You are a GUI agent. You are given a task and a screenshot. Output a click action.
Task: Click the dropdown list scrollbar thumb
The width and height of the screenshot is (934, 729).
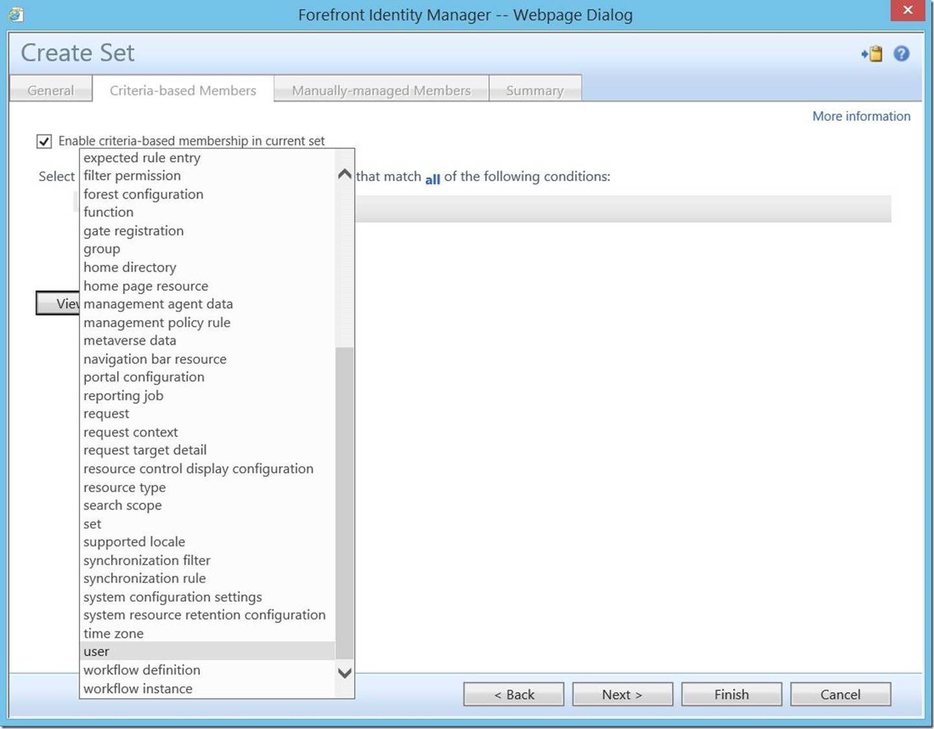(345, 503)
